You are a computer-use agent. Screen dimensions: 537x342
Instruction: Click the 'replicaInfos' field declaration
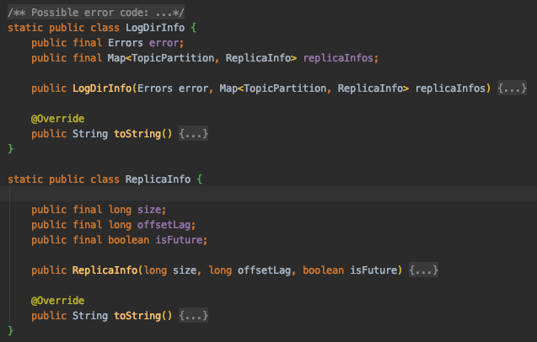[338, 58]
